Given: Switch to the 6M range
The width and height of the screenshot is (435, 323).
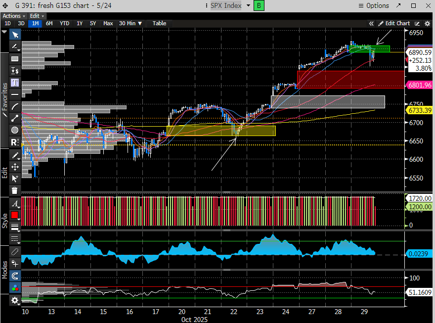Looking at the screenshot, I should click(49, 23).
